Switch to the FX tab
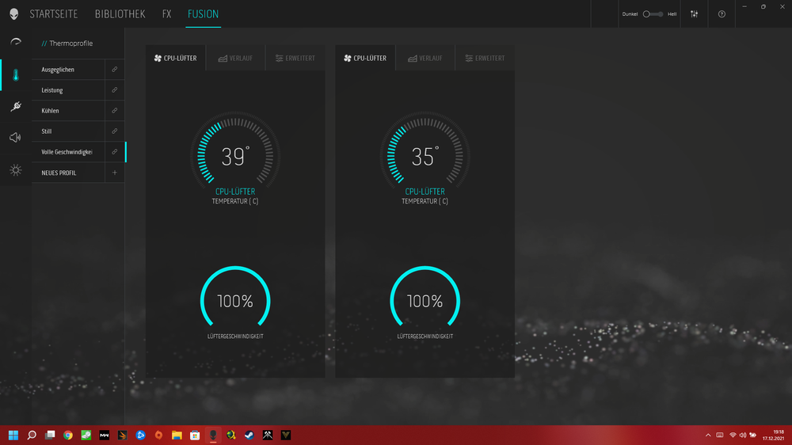This screenshot has height=445, width=792. (x=166, y=14)
